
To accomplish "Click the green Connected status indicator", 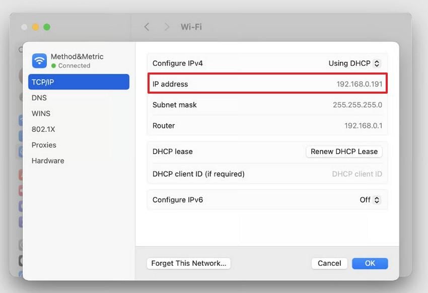I will pyautogui.click(x=53, y=66).
